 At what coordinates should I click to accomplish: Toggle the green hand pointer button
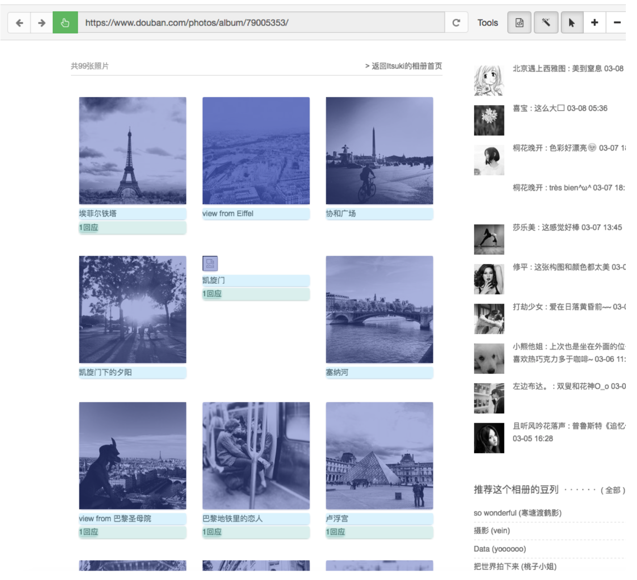coord(65,23)
